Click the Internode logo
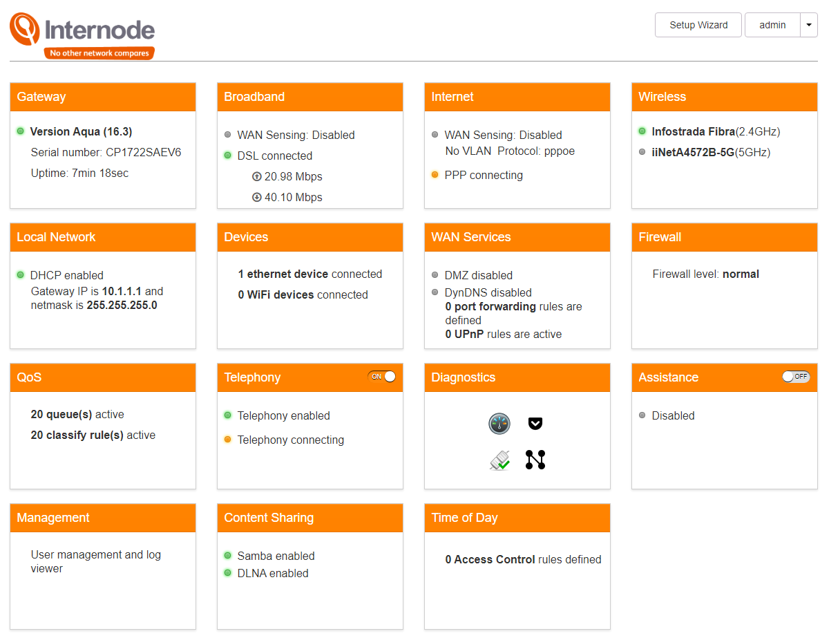This screenshot has height=638, width=820. 82,35
